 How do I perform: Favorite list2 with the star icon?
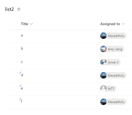(x=19, y=9)
